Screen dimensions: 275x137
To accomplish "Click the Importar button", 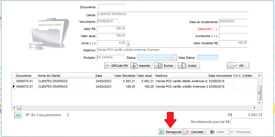I will pyautogui.click(x=141, y=66).
